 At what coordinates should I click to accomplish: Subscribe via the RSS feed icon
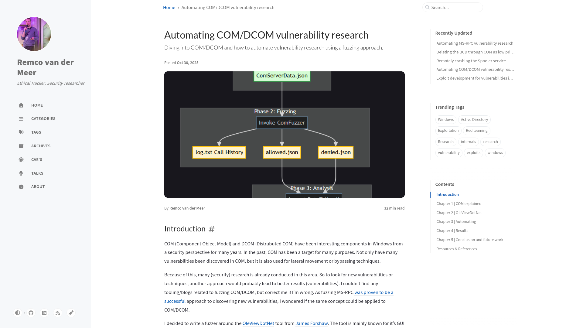pyautogui.click(x=57, y=313)
